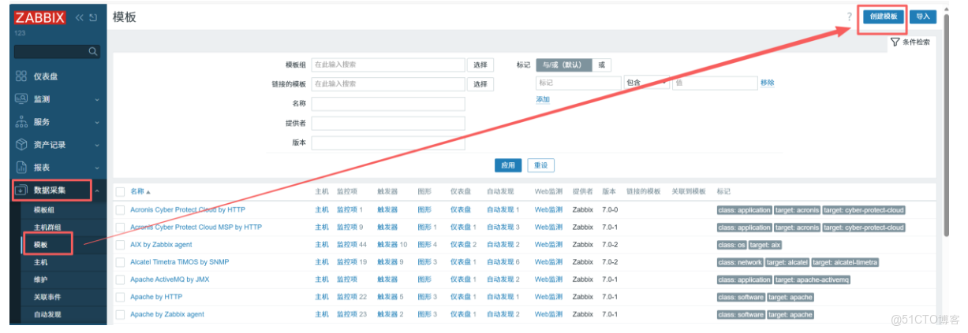
Task: Tick the checkbox for Apache by Zabbix agent
Action: click(x=120, y=314)
